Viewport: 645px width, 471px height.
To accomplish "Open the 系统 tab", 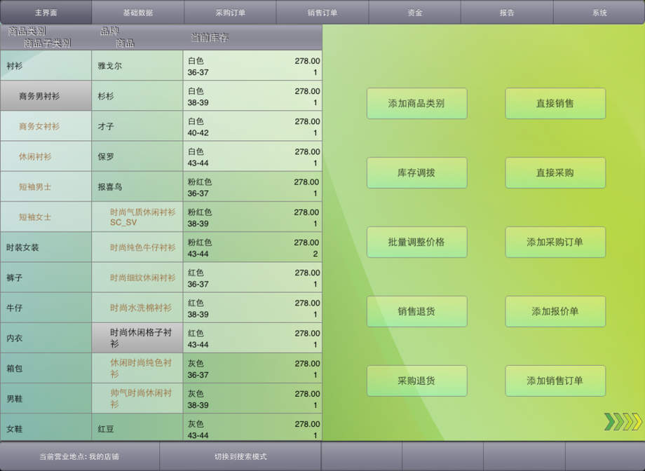I will point(599,13).
